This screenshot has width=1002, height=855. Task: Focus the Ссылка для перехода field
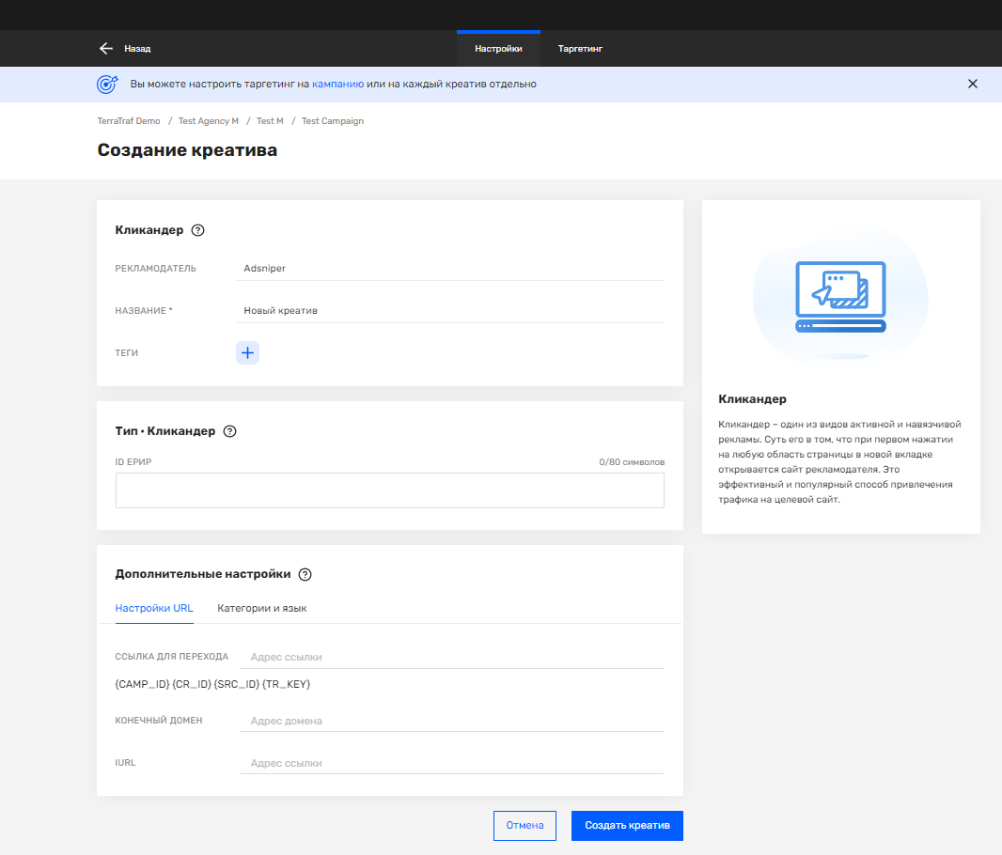pos(452,657)
